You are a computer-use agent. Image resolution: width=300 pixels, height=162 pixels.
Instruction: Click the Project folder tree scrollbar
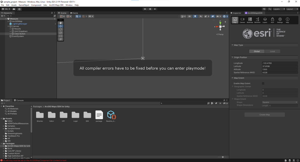pos(31,120)
